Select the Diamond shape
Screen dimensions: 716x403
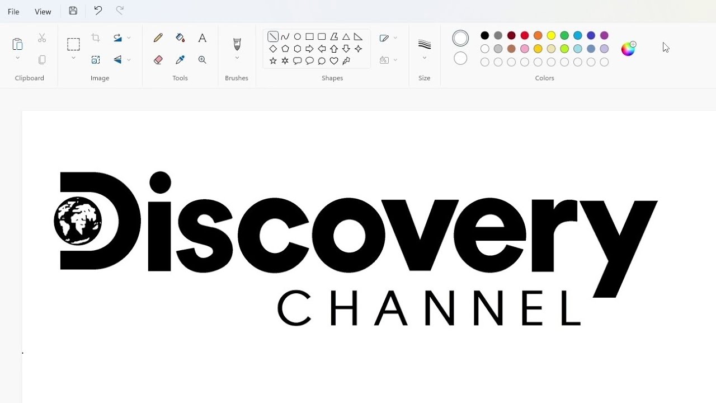click(x=273, y=49)
